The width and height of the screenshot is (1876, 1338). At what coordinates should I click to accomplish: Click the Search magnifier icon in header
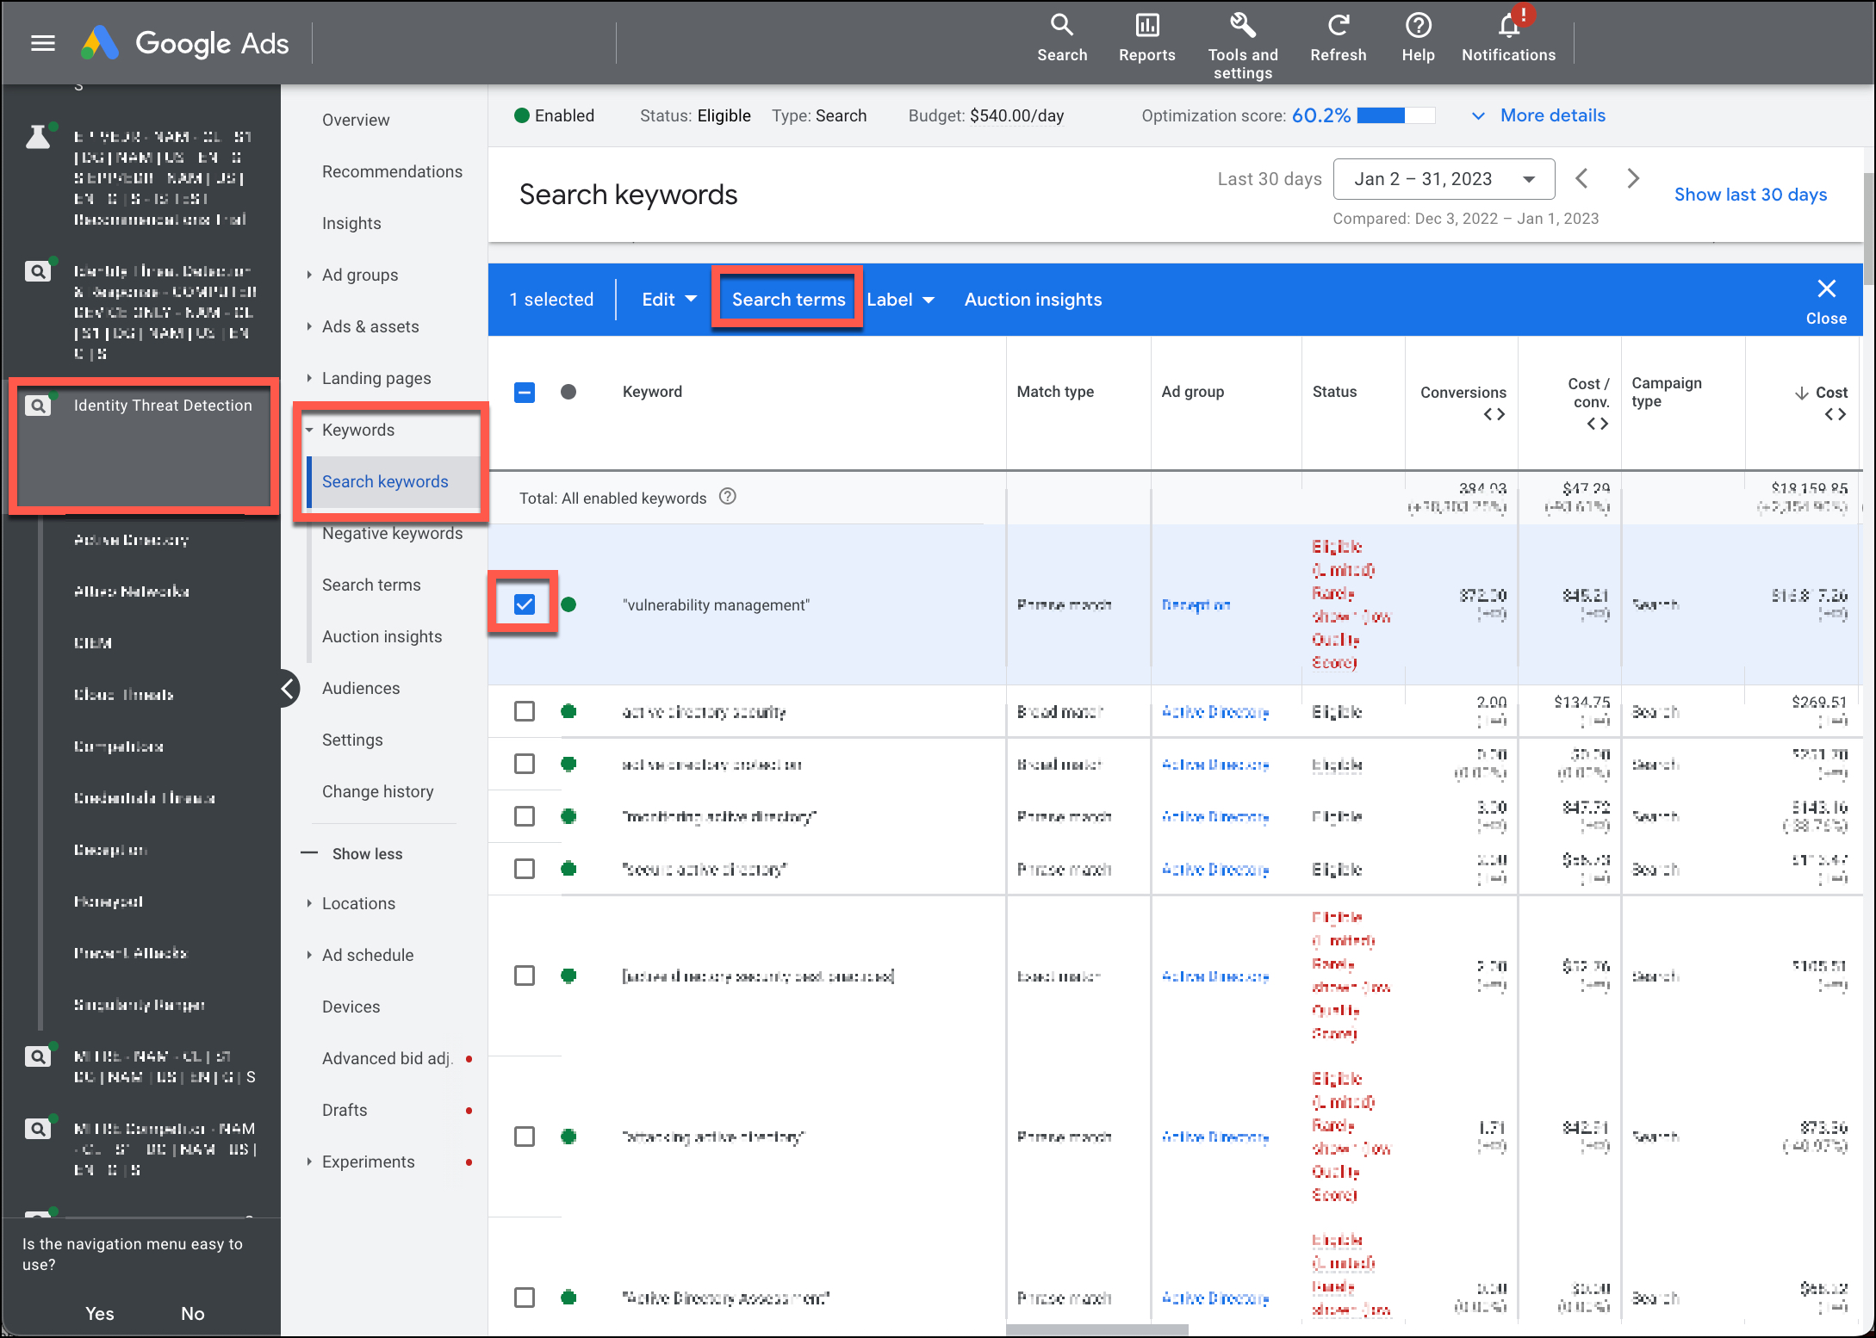(1061, 26)
